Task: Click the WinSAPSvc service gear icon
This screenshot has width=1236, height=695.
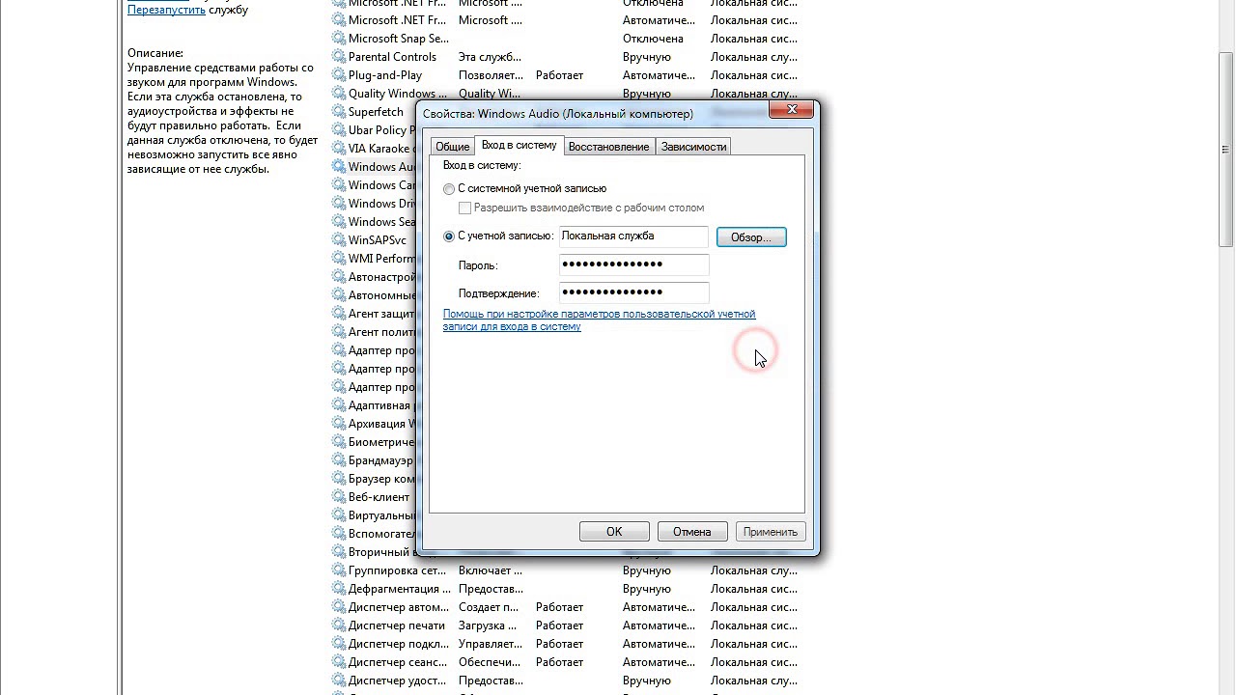Action: 339,240
